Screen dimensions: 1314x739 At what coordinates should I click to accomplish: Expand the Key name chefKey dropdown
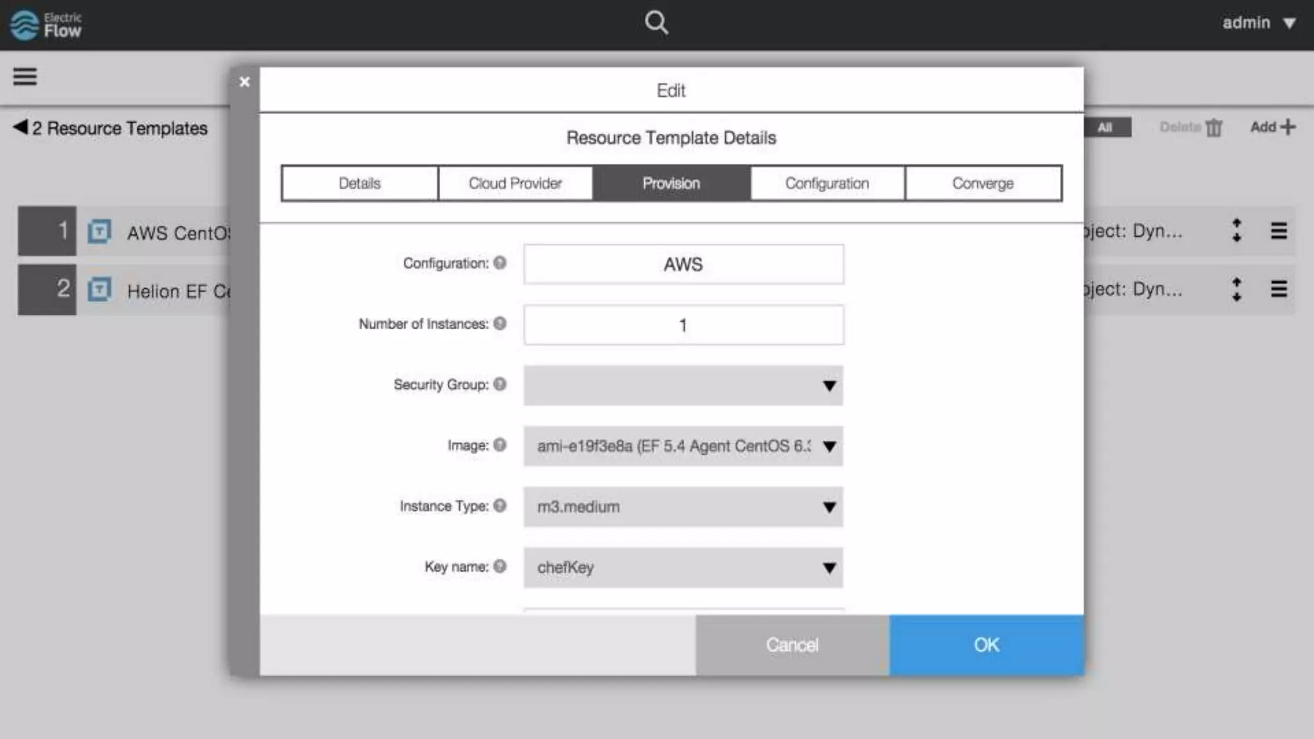tap(683, 568)
